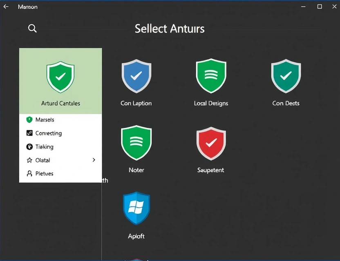Click the round icon beside Tiaking
Viewport: 340px width, 261px height.
coord(29,147)
